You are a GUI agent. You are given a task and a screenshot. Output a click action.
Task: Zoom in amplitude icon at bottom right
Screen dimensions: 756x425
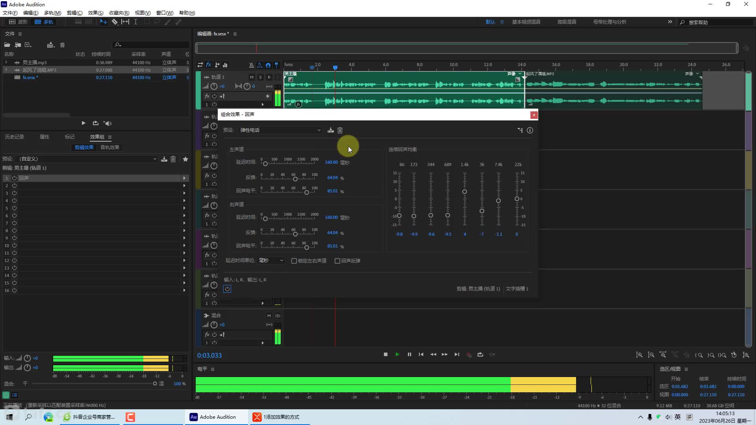click(639, 355)
